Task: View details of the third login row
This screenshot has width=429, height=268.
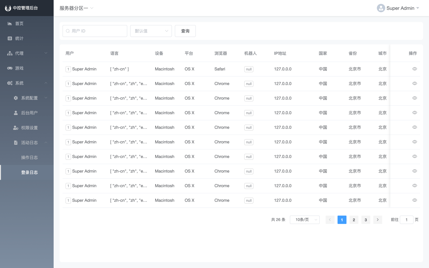Action: pyautogui.click(x=415, y=98)
